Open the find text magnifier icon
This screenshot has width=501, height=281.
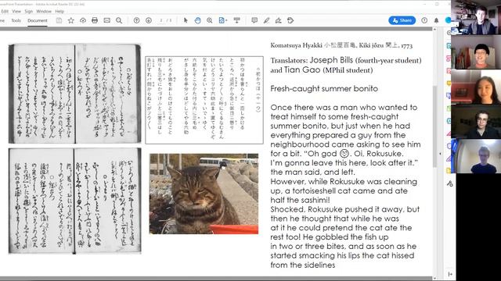[x=119, y=20]
